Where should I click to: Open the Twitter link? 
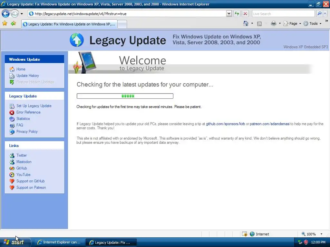(22, 155)
